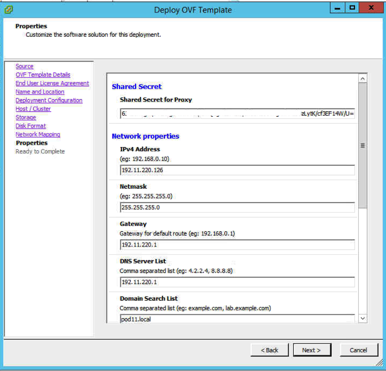The height and width of the screenshot is (371, 386).
Task: Select the DNS Server List field
Action: pyautogui.click(x=237, y=282)
